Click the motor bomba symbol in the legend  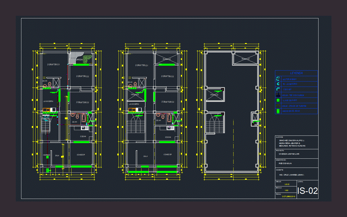point(278,79)
